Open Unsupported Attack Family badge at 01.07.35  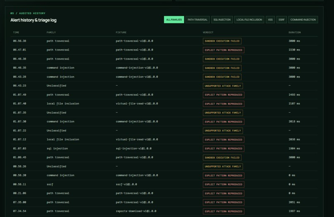(223, 113)
